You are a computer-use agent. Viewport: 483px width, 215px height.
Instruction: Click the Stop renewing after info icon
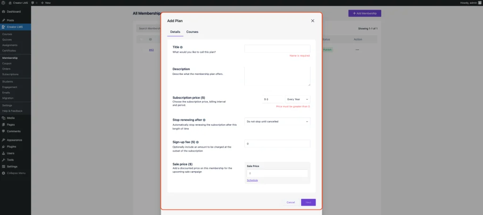click(x=204, y=120)
